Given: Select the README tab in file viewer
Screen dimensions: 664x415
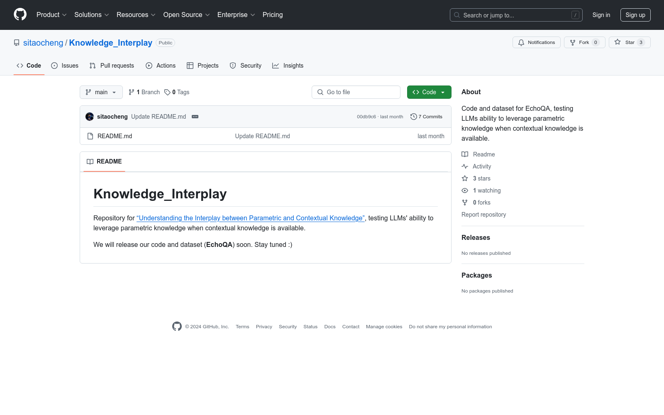Looking at the screenshot, I should point(104,161).
